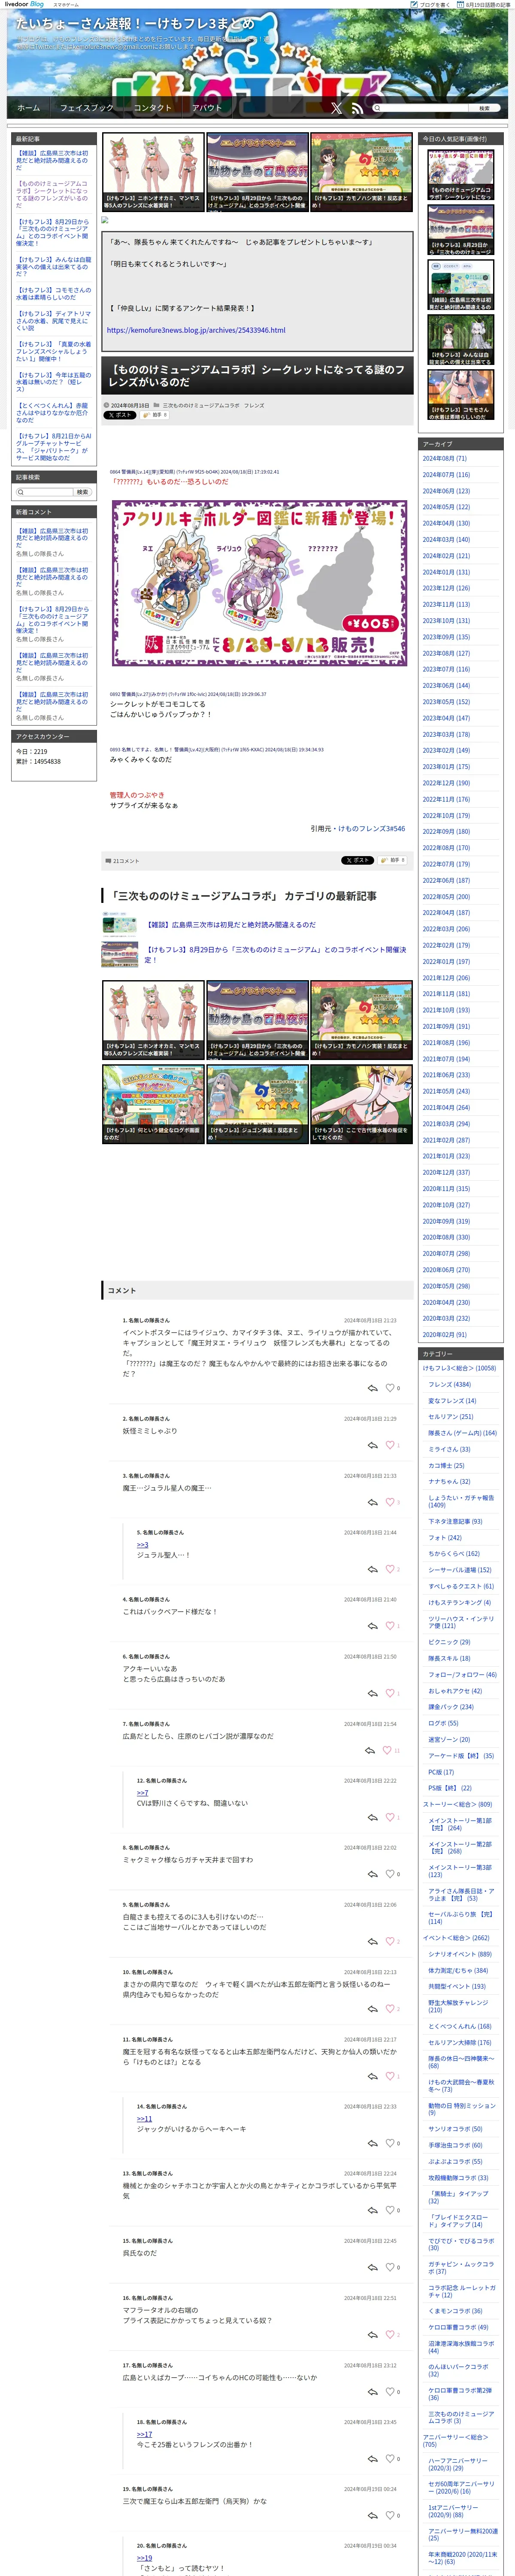The width and height of the screenshot is (515, 2576).
Task: Like comment 1 with heart
Action: click(x=390, y=1388)
